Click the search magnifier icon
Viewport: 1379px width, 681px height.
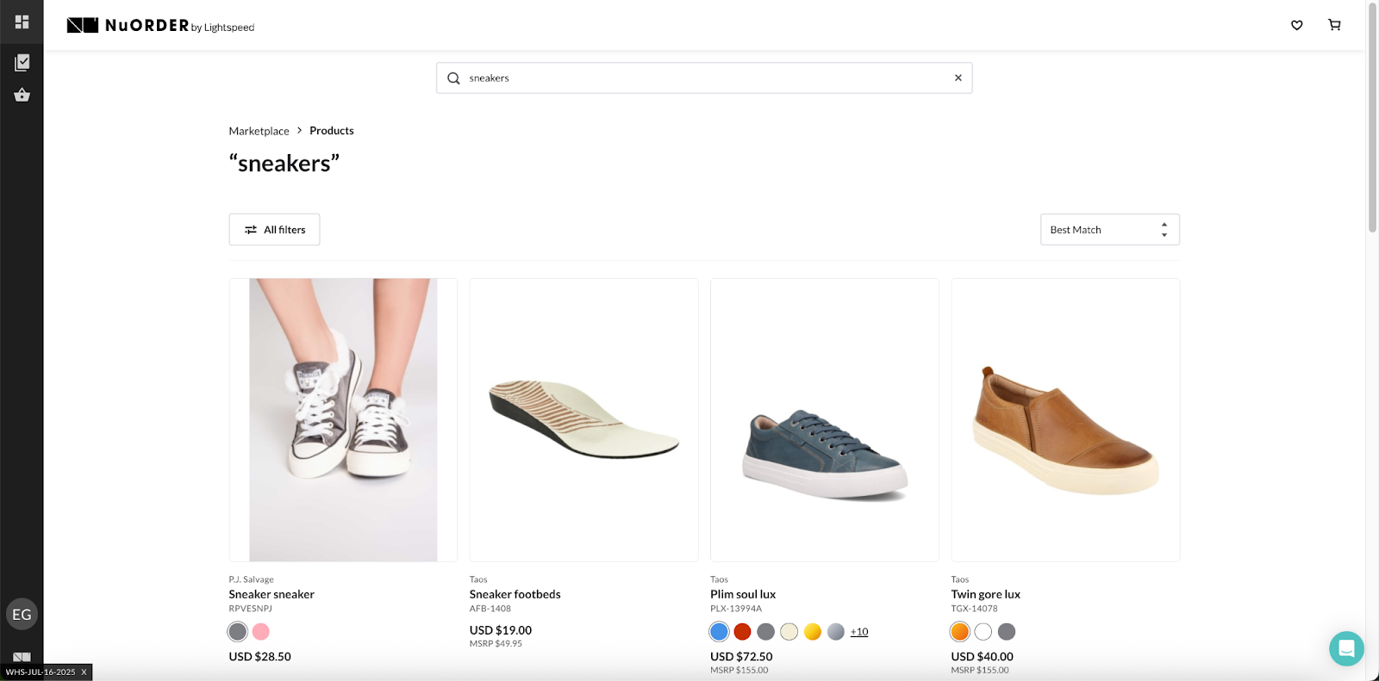453,78
